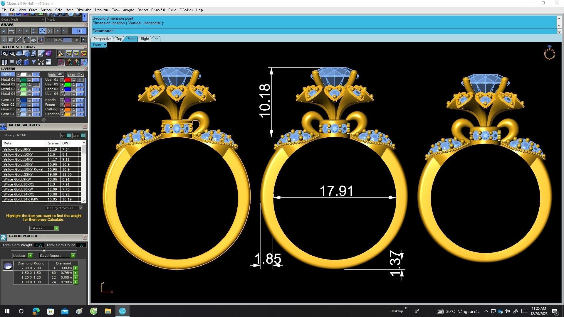Enable the Point snap icon

pos(27,31)
